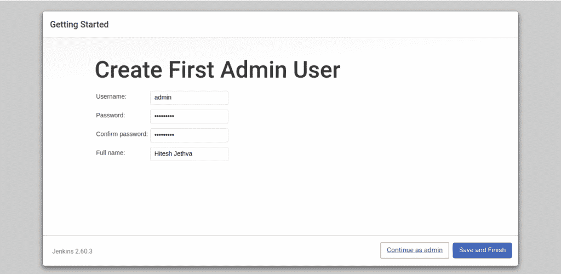Click masked dots in the Password box

point(164,117)
